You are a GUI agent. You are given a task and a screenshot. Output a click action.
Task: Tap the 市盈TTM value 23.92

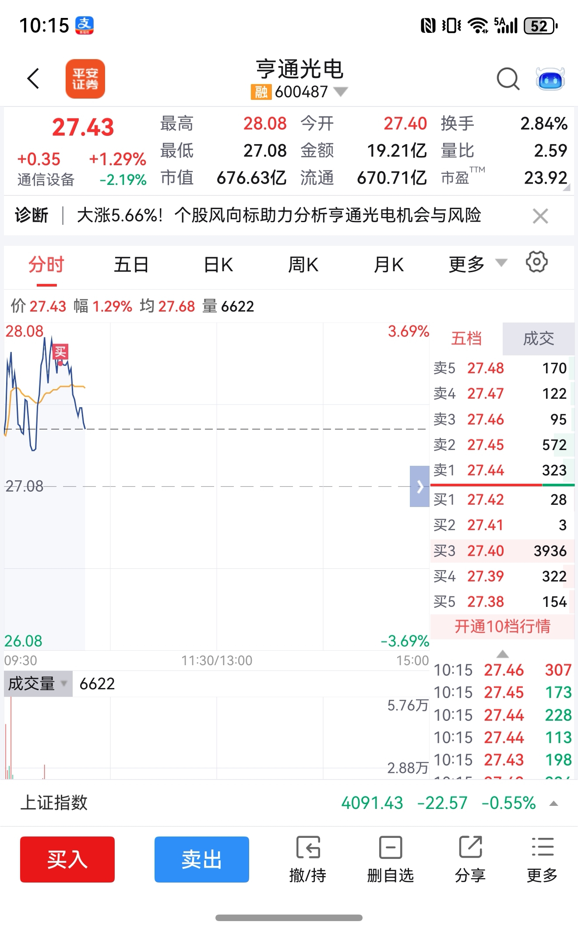546,178
